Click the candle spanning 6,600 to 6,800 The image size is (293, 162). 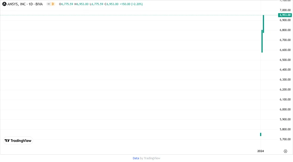pos(262,41)
